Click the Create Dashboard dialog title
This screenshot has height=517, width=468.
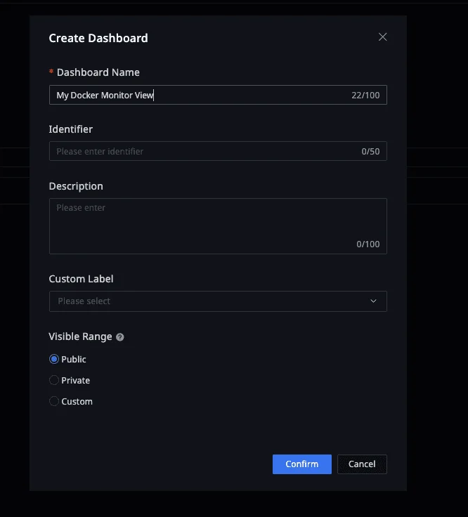click(x=98, y=38)
